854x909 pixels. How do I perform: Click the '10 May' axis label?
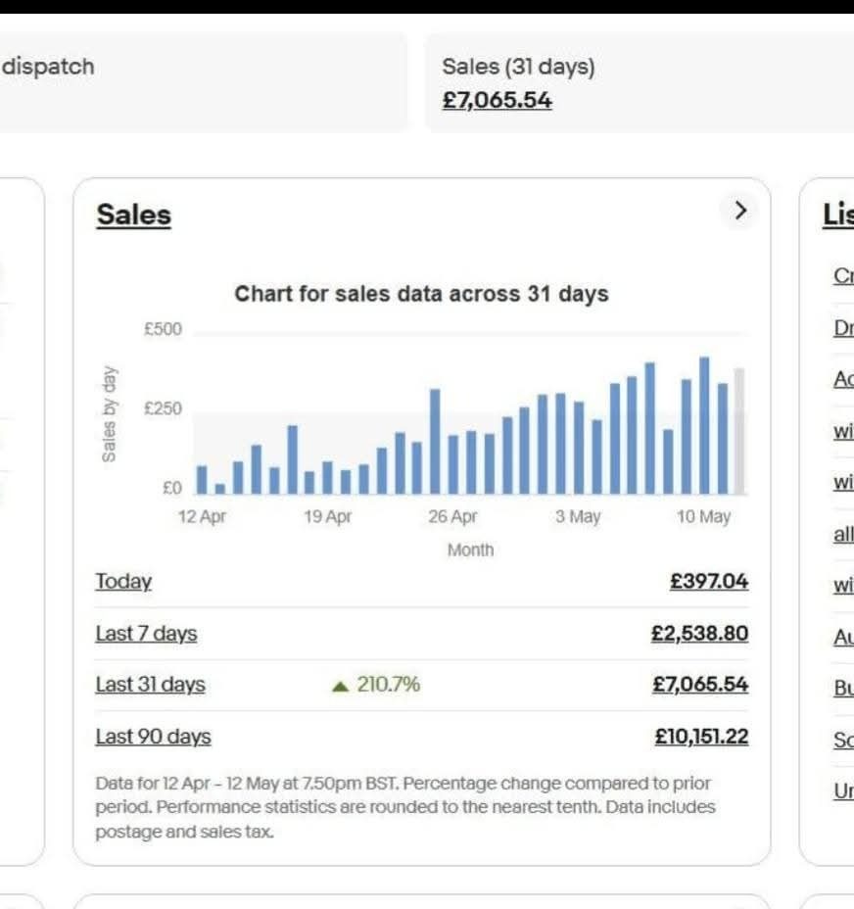click(x=704, y=516)
